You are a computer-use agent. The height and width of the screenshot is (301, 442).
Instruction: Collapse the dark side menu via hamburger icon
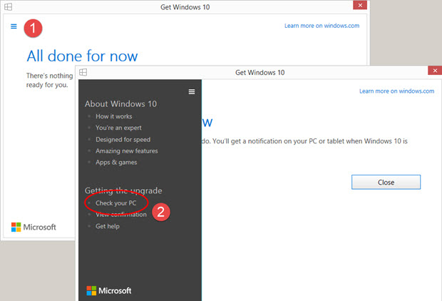coord(192,92)
